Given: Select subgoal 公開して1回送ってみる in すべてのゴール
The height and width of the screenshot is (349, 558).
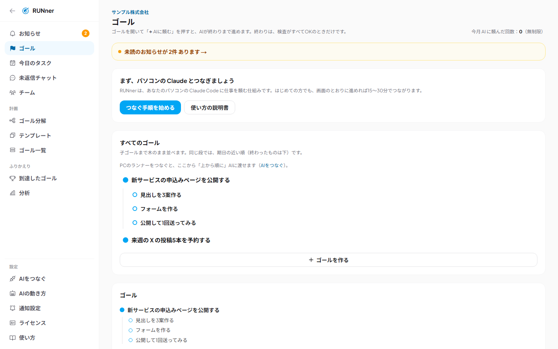Looking at the screenshot, I should [x=168, y=223].
